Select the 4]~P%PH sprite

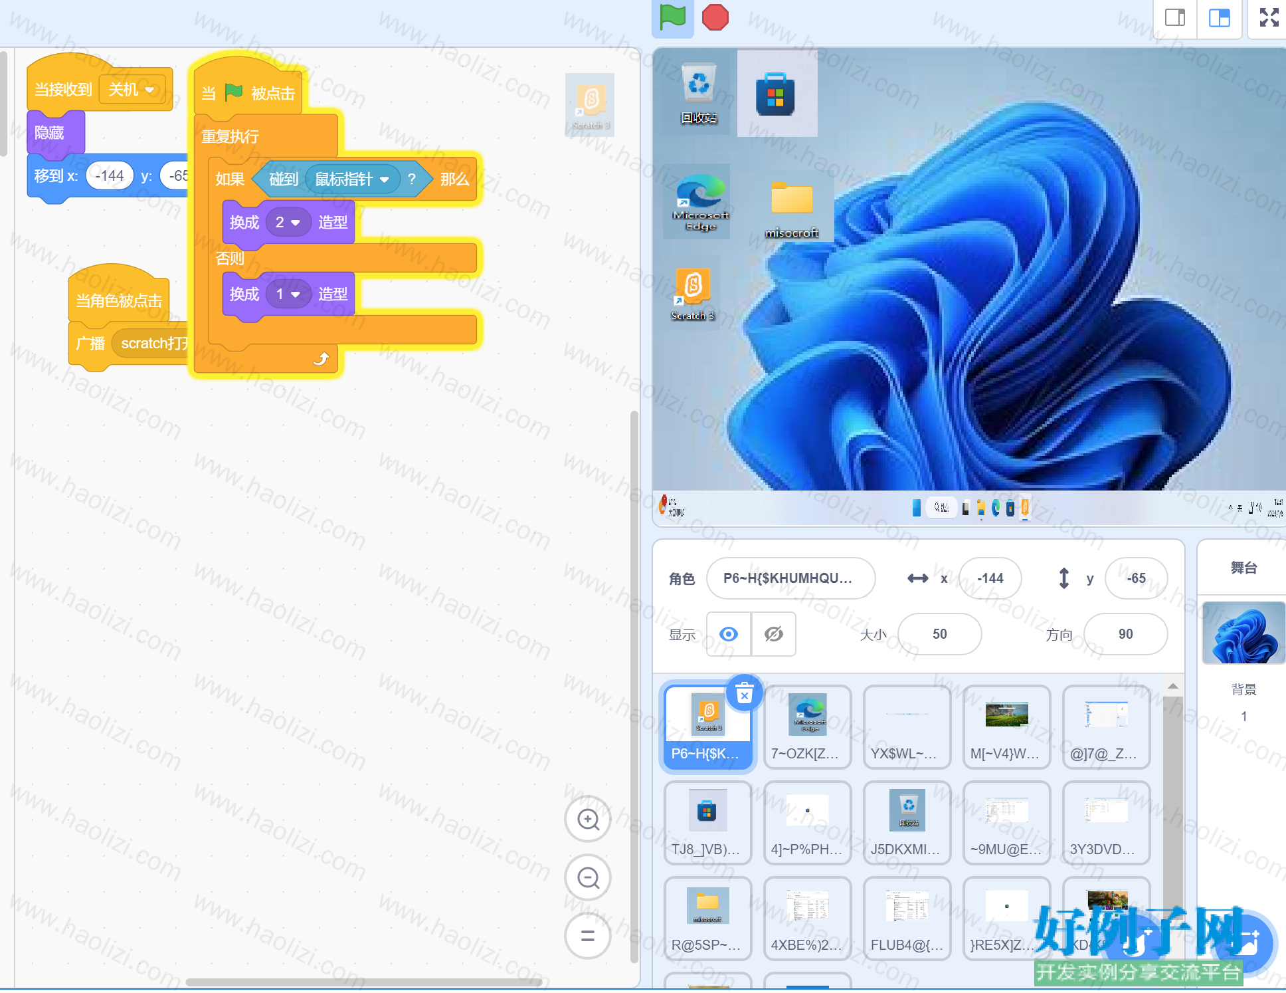(807, 823)
